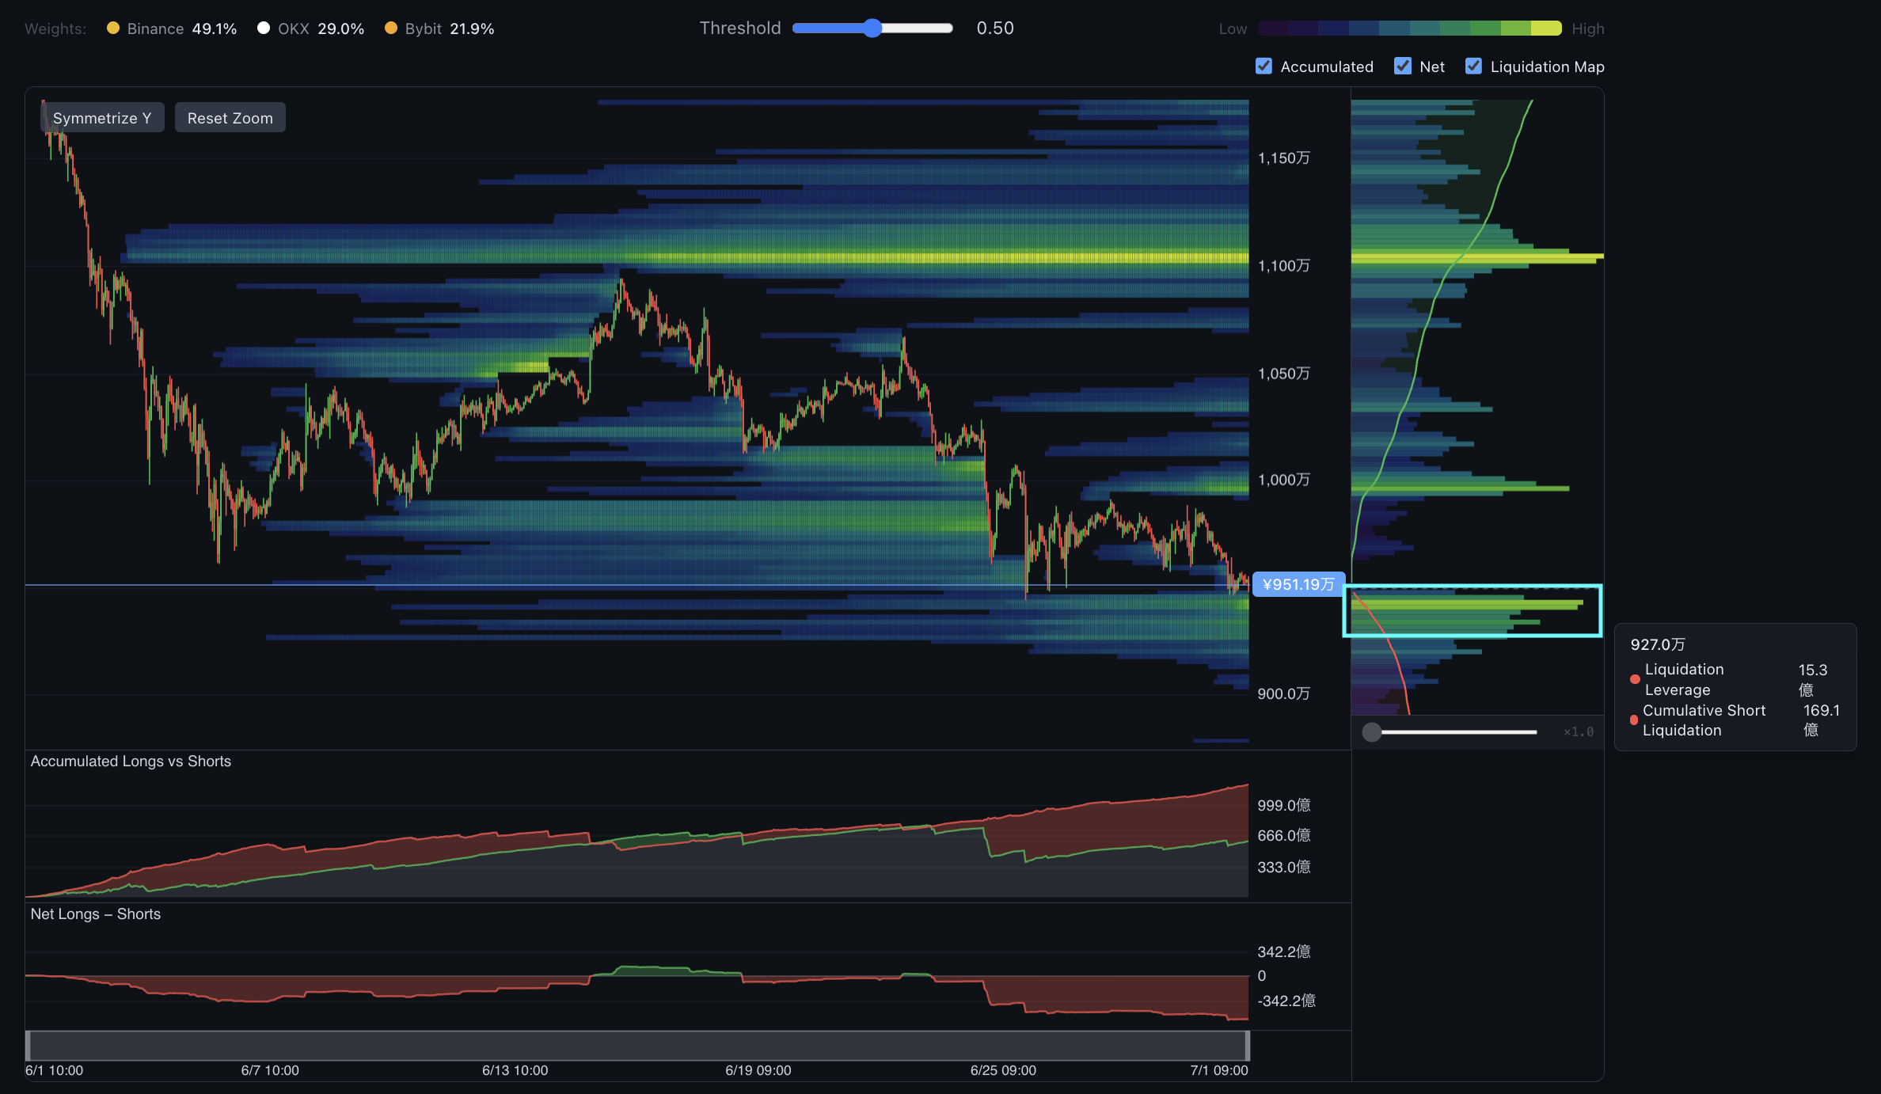Click the Weights: label

click(x=55, y=29)
